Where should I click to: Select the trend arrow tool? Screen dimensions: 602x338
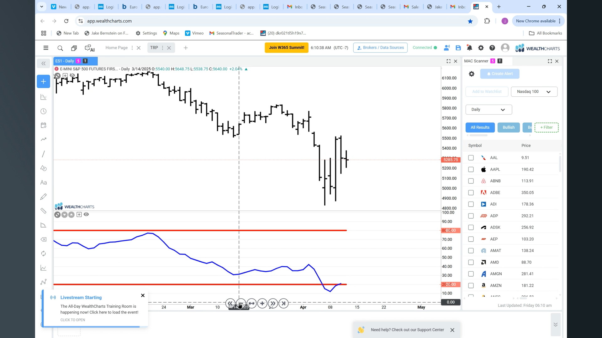tap(44, 139)
